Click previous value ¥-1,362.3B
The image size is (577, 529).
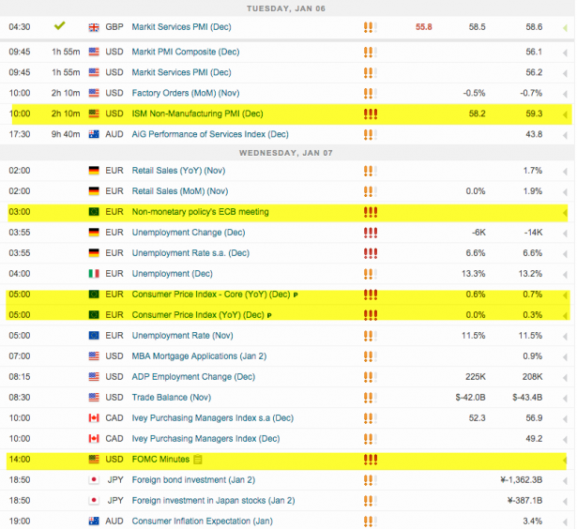click(x=521, y=479)
